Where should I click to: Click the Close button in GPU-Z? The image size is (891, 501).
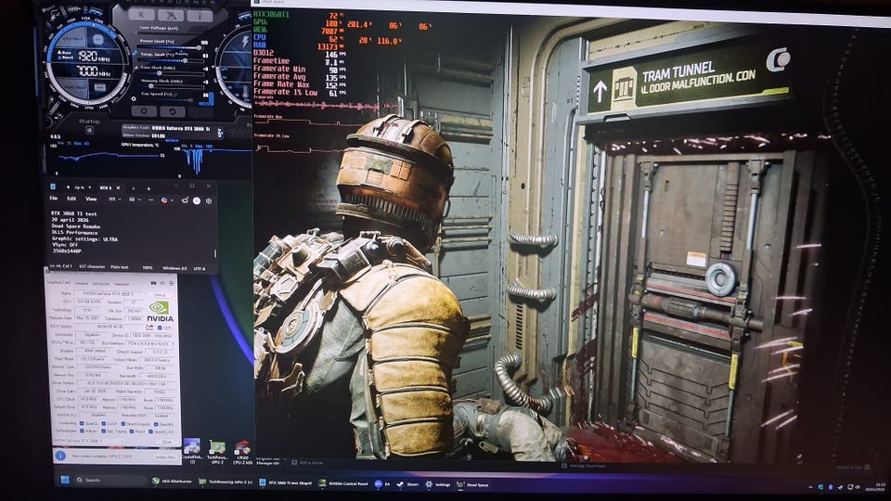coord(166,442)
